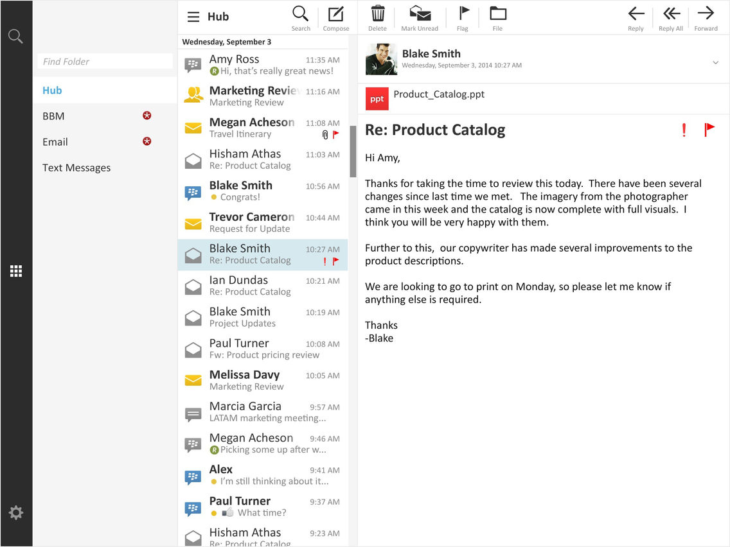The height and width of the screenshot is (547, 730).
Task: Open the app grid in the sidebar
Action: 16,271
